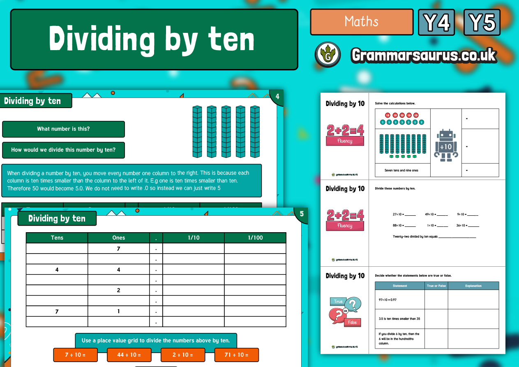519x367 pixels.
Task: Open the True or False column header
Action: [436, 286]
